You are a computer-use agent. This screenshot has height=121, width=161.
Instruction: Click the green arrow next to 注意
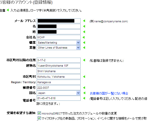coord(8,10)
